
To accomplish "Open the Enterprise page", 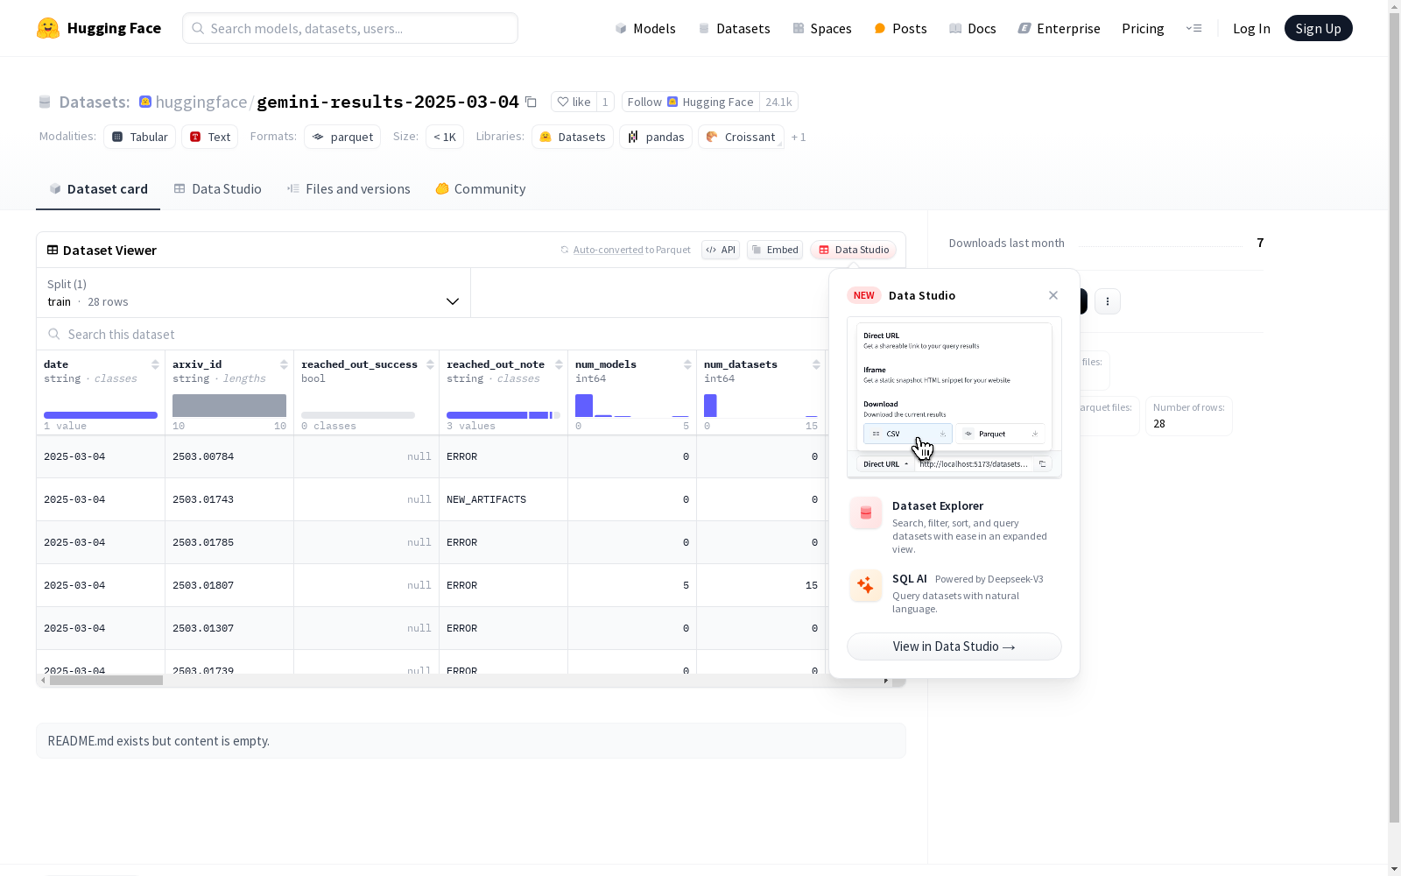I will (x=1059, y=28).
